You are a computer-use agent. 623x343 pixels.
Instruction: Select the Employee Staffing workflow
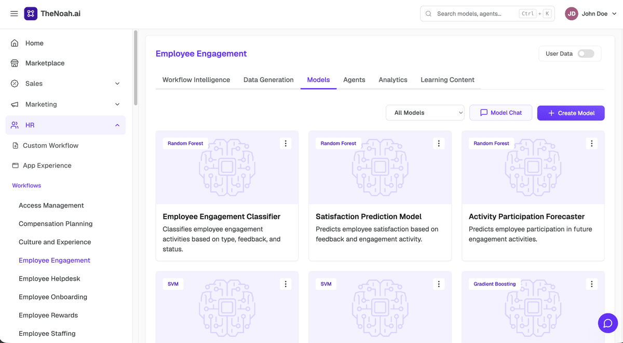[47, 334]
